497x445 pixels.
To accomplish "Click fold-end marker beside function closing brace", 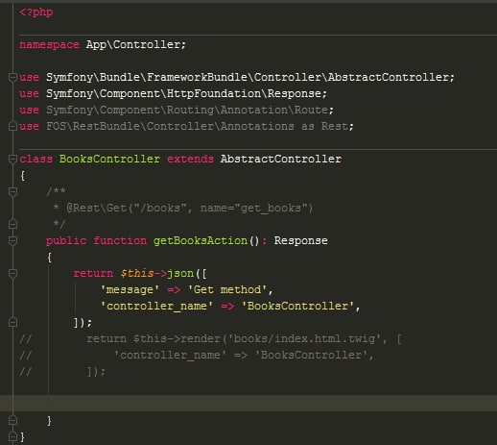I will (x=12, y=420).
